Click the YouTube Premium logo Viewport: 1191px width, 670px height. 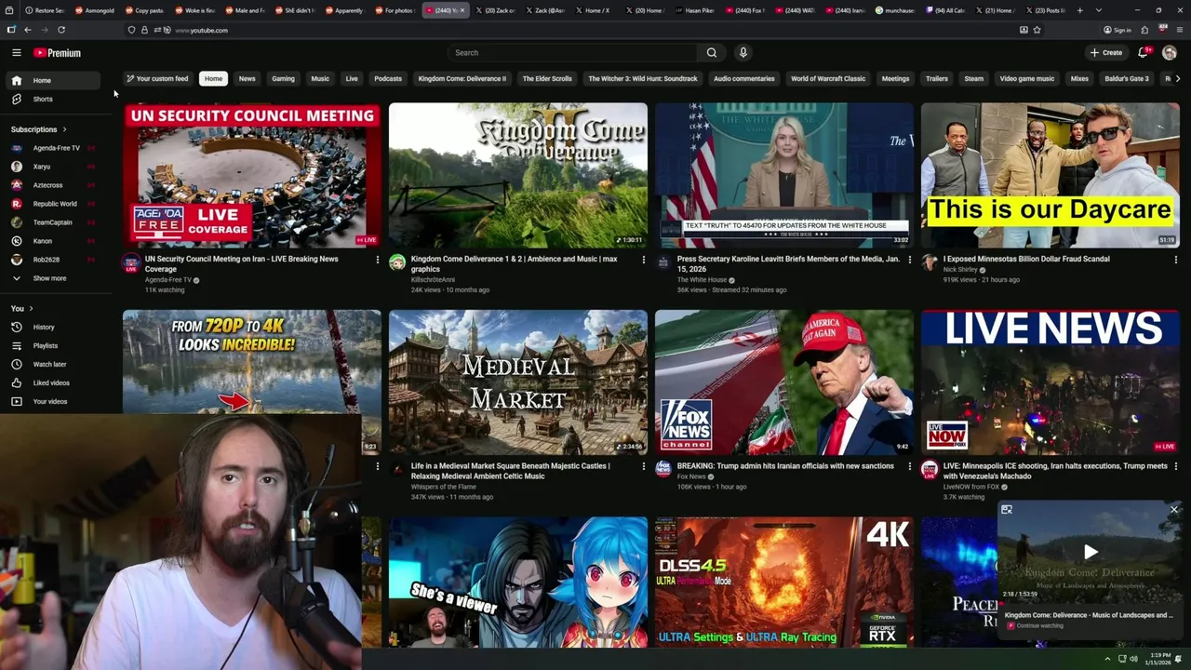[57, 53]
